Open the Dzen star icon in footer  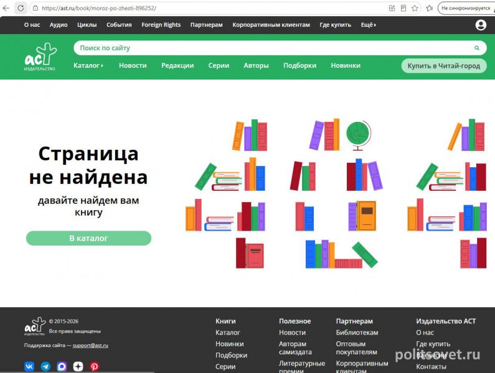[x=78, y=366]
